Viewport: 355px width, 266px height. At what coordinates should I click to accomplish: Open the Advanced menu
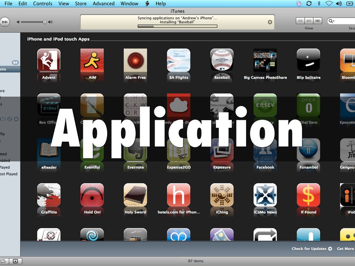tap(103, 3)
